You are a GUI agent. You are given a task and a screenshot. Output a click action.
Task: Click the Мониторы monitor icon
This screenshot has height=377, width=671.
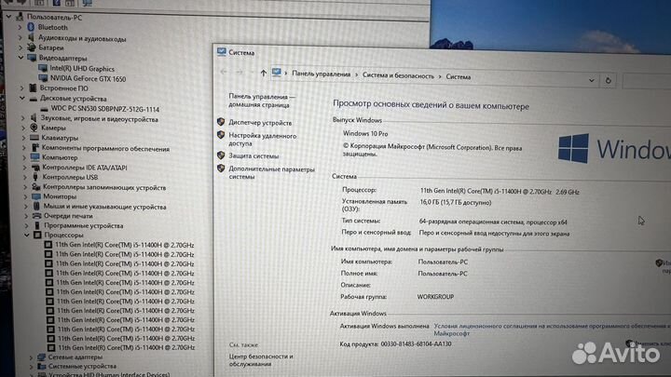(x=36, y=196)
